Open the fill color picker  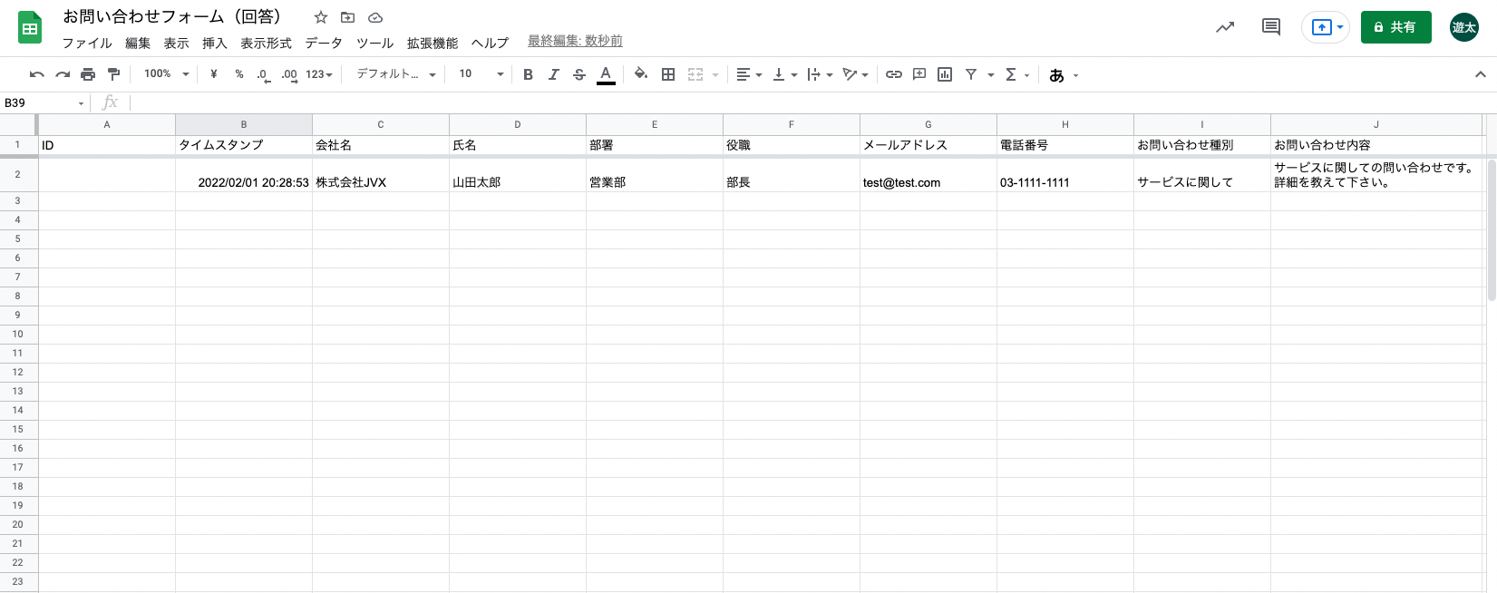pyautogui.click(x=641, y=74)
